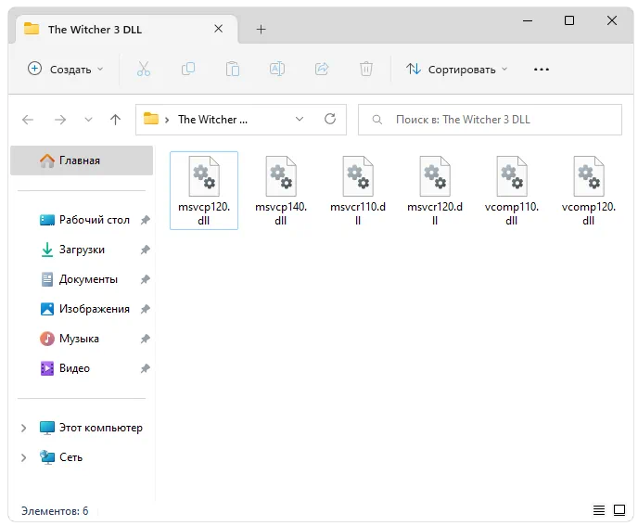Image resolution: width=638 pixels, height=526 pixels.
Task: Open the three-dots more options menu
Action: click(x=542, y=70)
